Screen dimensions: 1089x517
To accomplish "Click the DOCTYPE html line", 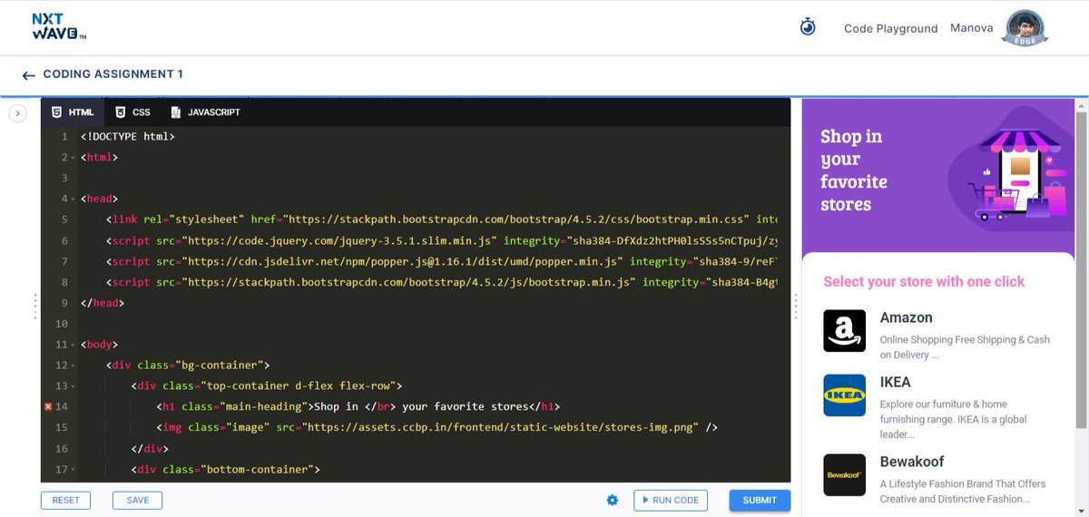I will point(127,136).
